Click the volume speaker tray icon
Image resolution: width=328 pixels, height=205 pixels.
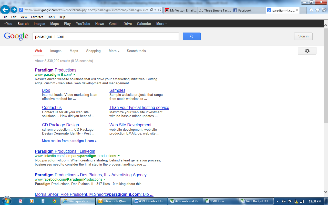click(x=283, y=201)
